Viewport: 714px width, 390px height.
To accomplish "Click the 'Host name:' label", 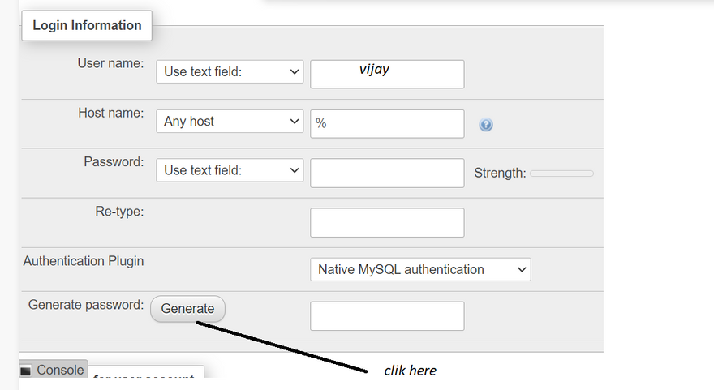I will pyautogui.click(x=110, y=113).
